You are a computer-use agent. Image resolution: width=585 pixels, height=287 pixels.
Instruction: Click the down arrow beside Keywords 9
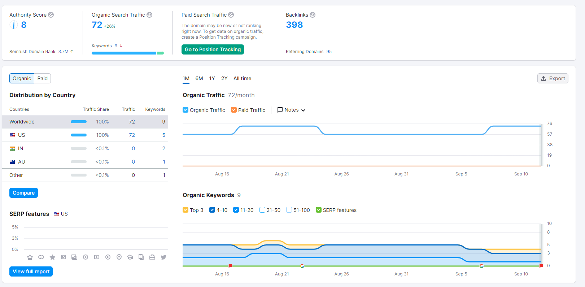[x=121, y=46]
